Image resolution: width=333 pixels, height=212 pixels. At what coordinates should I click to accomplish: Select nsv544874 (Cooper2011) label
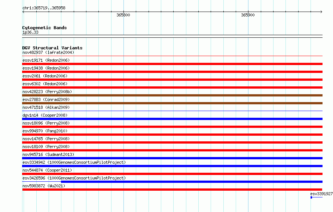[47, 170]
